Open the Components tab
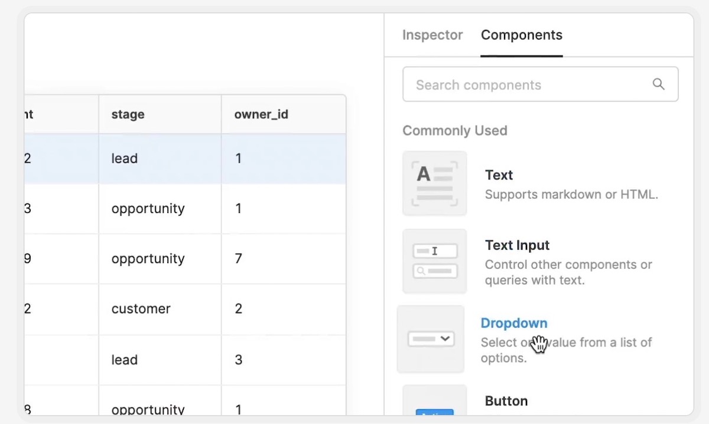Screen dimensions: 709x424 521,35
